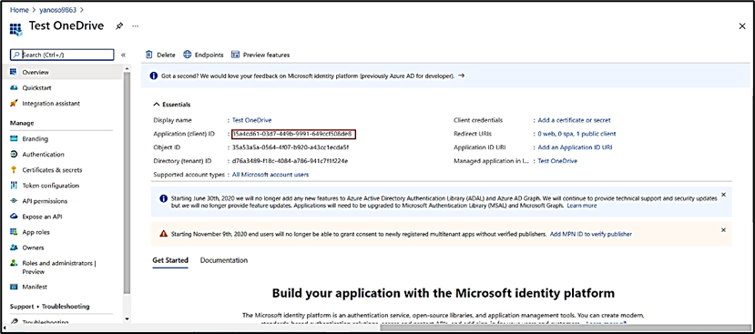Click the Integration assistant rocket icon
The width and height of the screenshot is (755, 334).
click(14, 104)
